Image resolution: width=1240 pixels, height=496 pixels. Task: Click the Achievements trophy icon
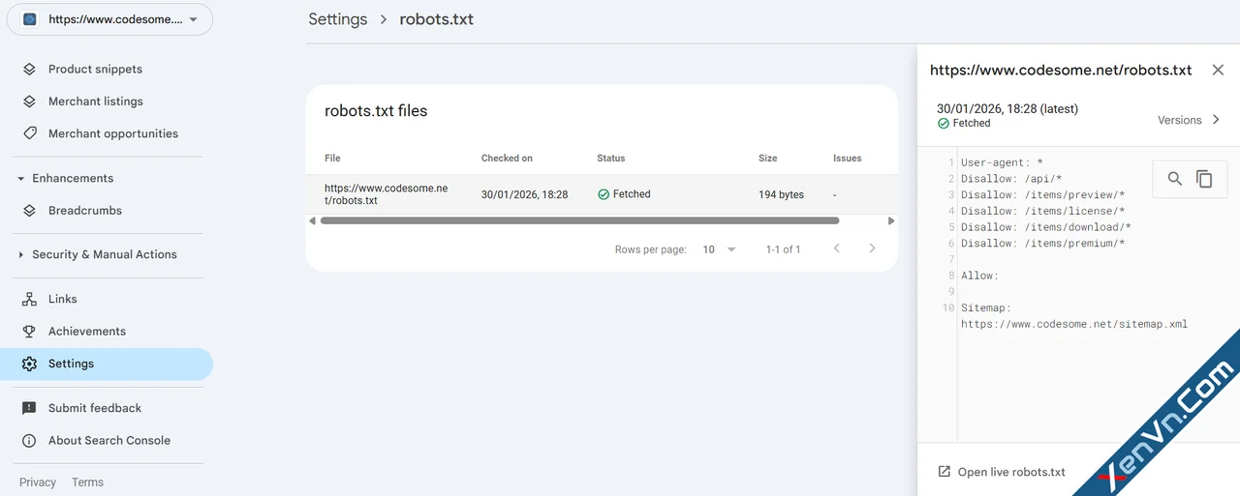click(29, 332)
